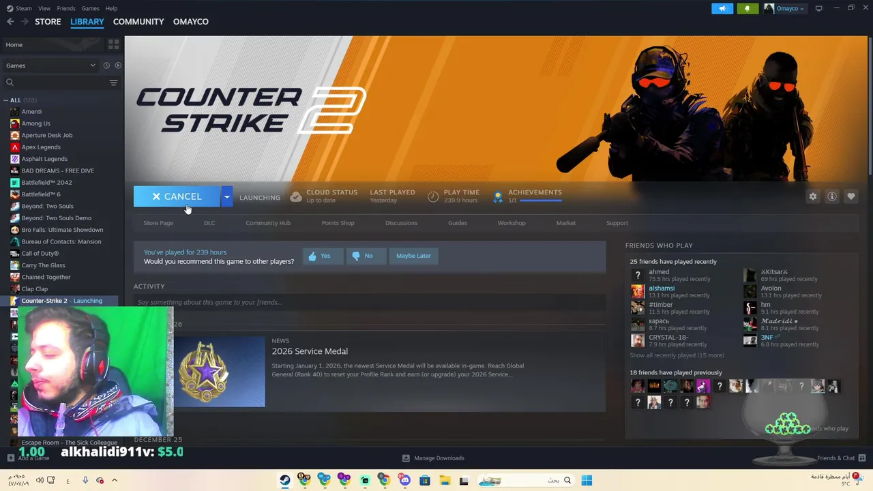The width and height of the screenshot is (873, 491).
Task: Select Apex Legends in the library
Action: click(41, 147)
